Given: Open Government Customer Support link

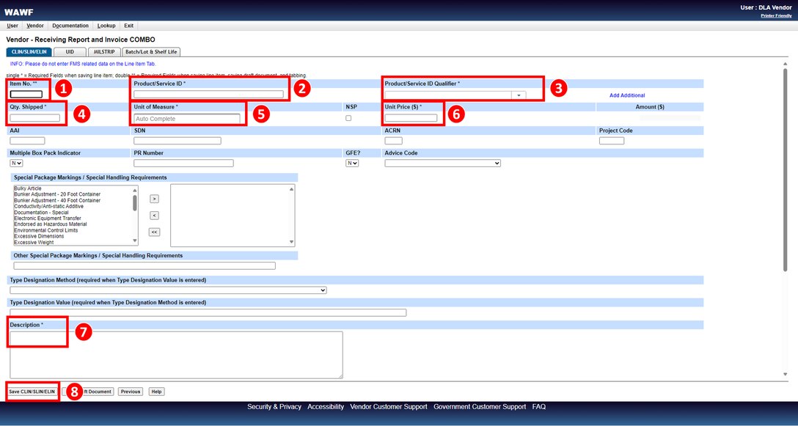Looking at the screenshot, I should [x=480, y=407].
